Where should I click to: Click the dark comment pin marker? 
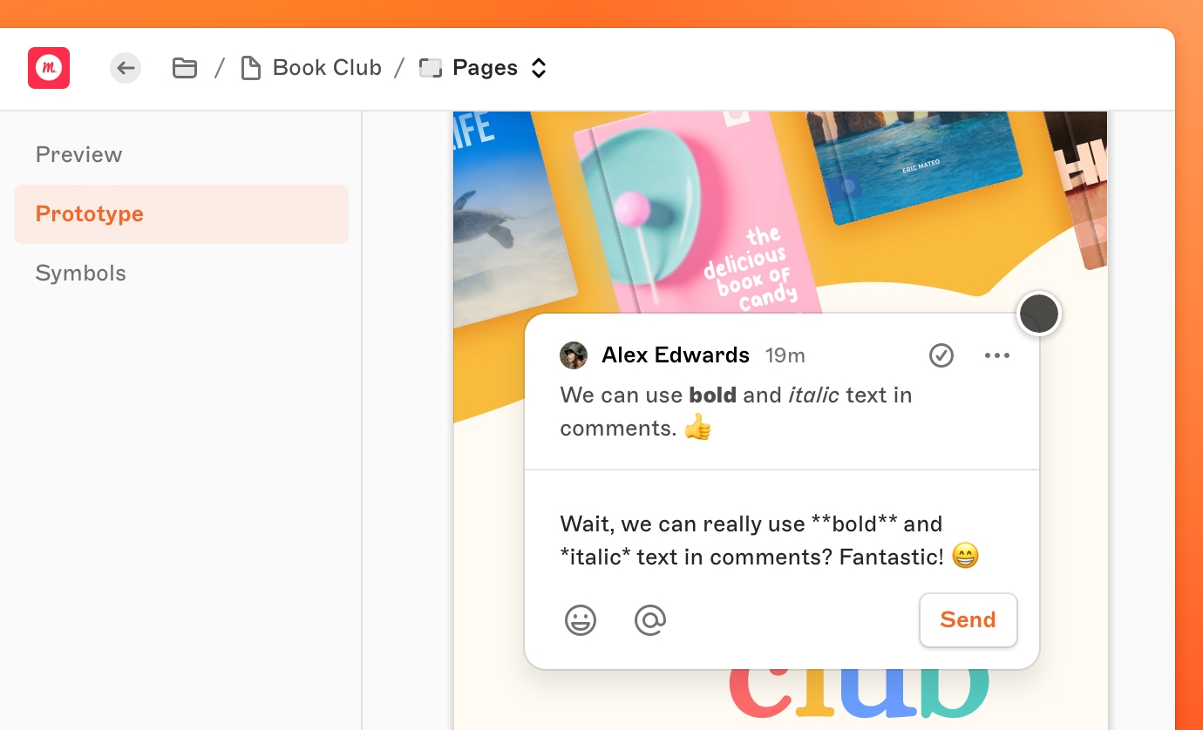(x=1038, y=314)
